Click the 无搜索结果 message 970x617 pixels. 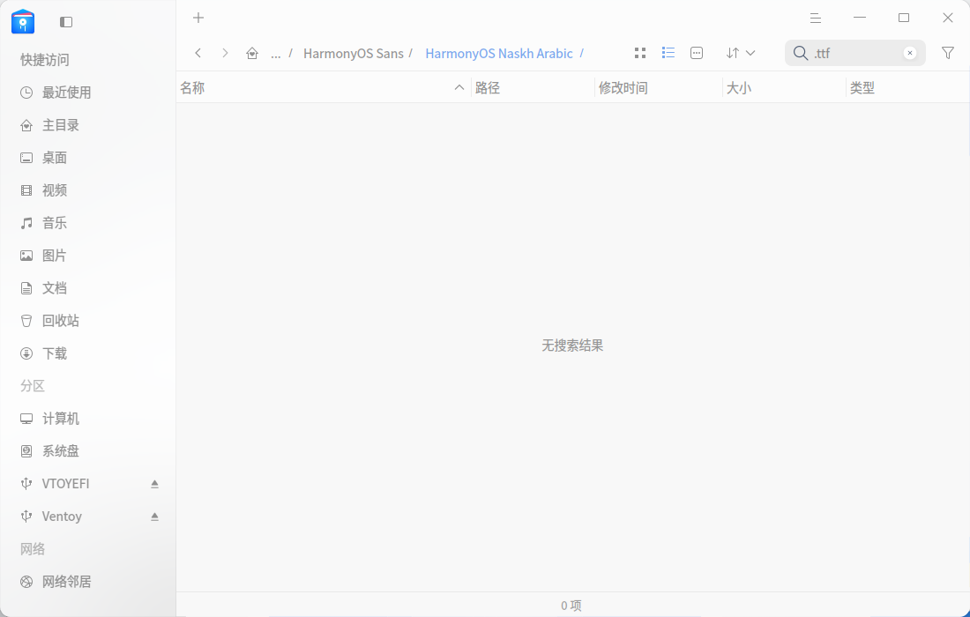click(572, 346)
